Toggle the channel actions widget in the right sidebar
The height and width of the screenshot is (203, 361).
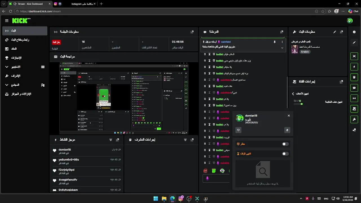(354, 109)
